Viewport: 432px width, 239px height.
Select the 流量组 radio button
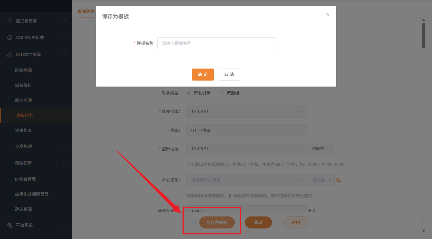coord(222,93)
